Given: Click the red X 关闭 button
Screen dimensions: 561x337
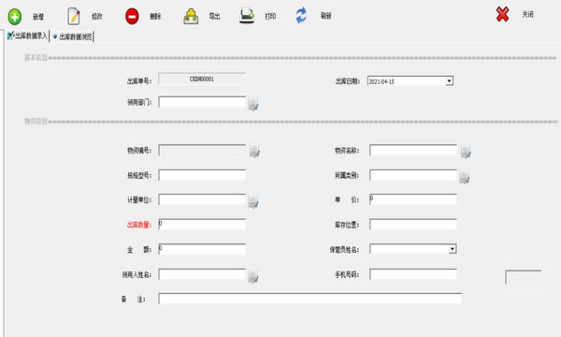Looking at the screenshot, I should tap(502, 15).
